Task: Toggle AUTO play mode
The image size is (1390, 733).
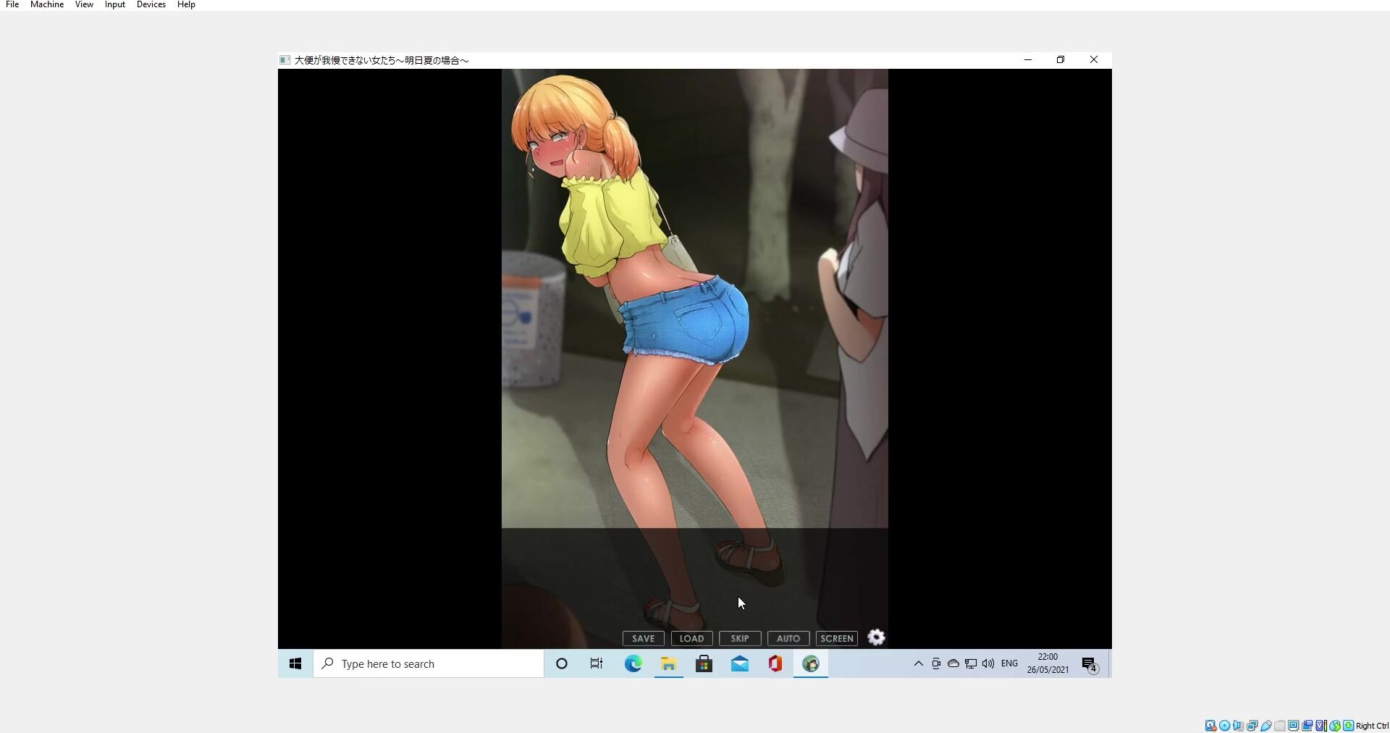Action: tap(788, 638)
